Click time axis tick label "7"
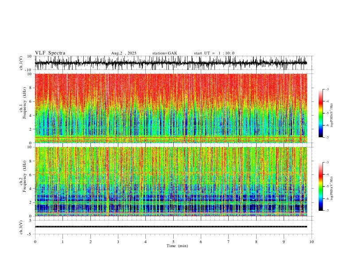Screen dimensions: 351x271 [x=228, y=242]
